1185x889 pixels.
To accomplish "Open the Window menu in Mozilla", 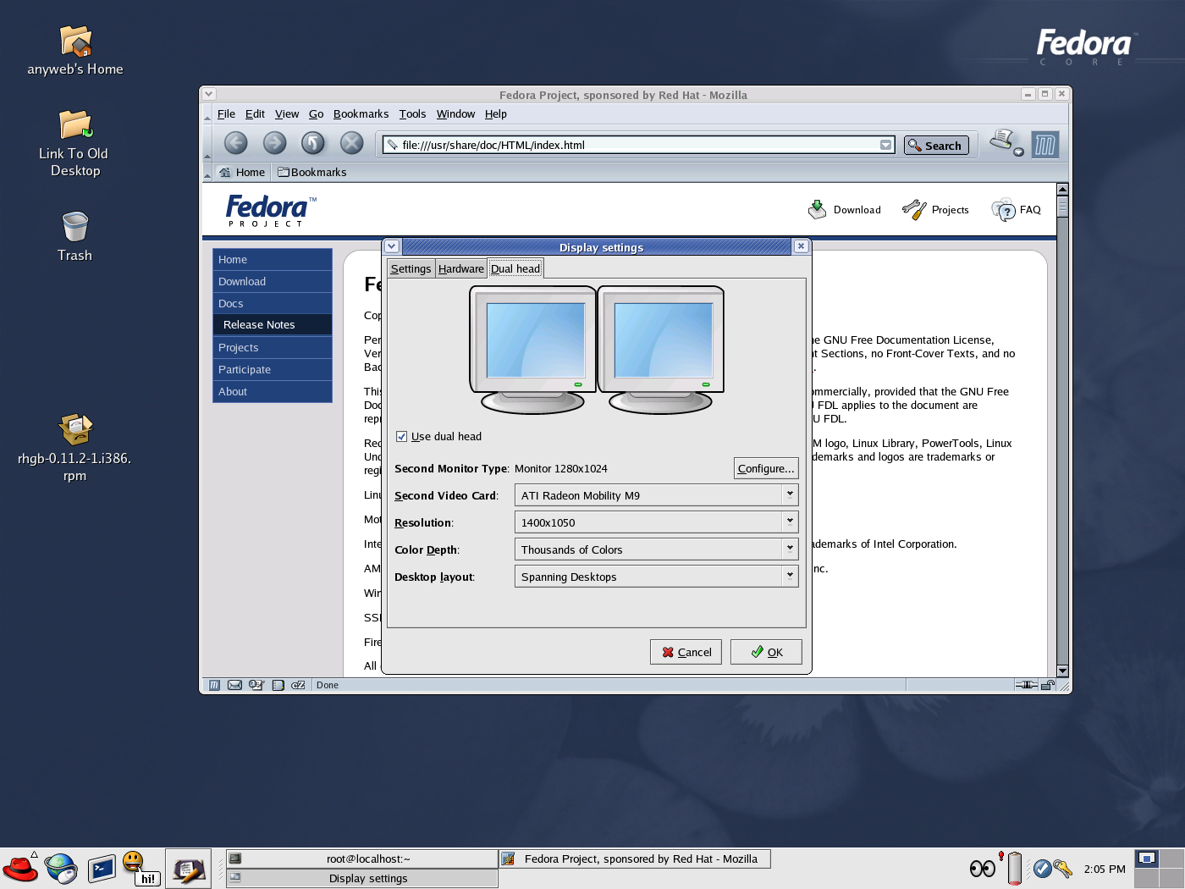I will coord(455,114).
